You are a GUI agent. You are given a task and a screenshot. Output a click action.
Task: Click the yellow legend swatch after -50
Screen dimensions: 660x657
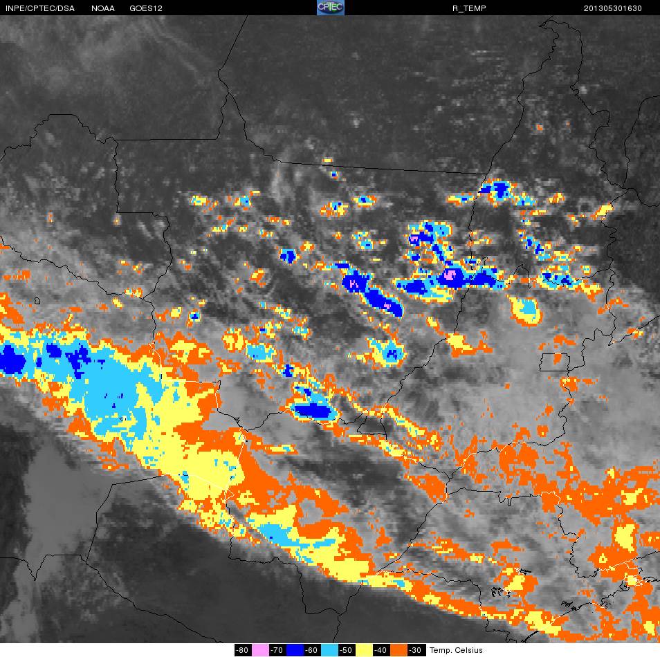(364, 650)
